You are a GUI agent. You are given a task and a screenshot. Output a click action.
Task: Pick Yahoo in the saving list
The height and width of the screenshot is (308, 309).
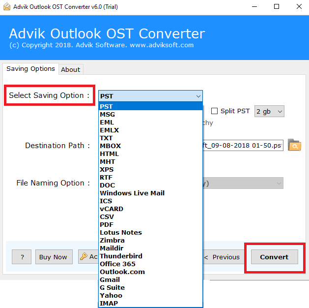point(150,295)
